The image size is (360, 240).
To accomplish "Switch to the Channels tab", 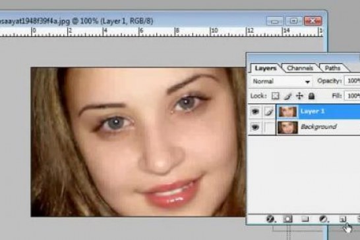I will 300,68.
